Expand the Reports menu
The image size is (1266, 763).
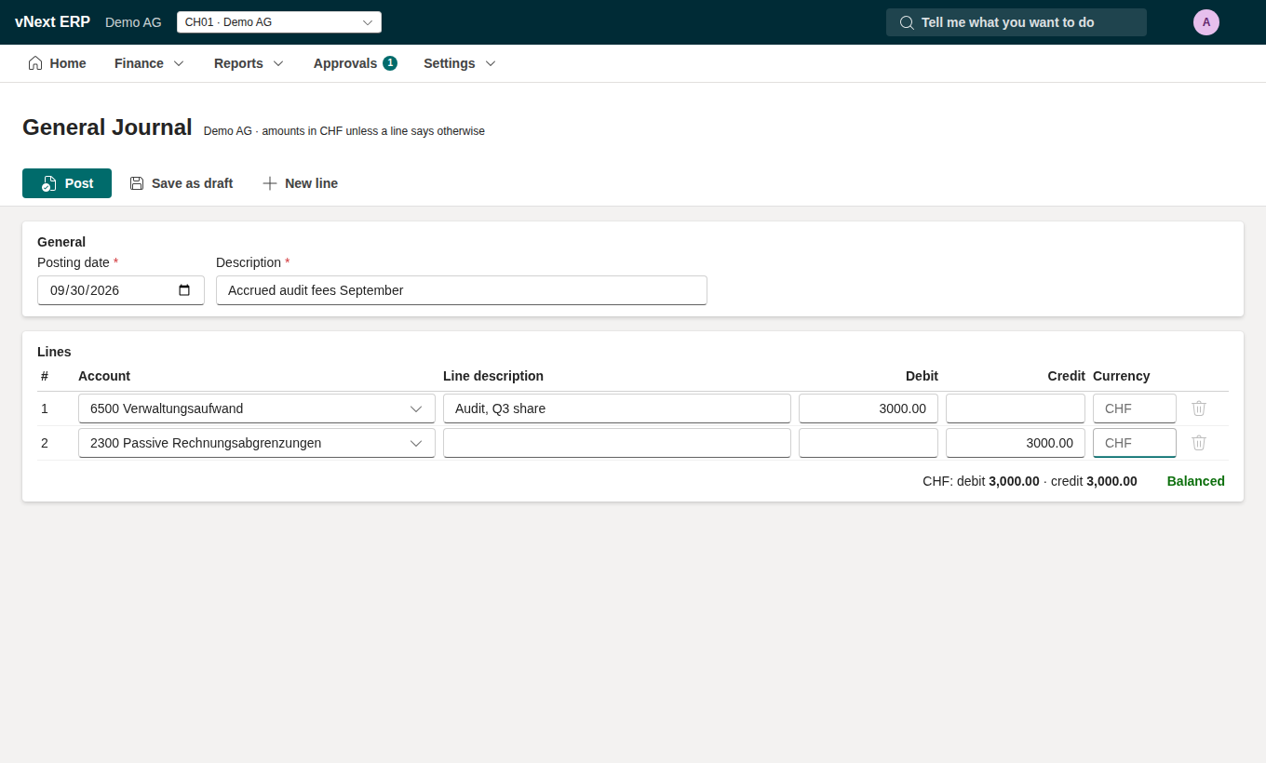(x=249, y=63)
